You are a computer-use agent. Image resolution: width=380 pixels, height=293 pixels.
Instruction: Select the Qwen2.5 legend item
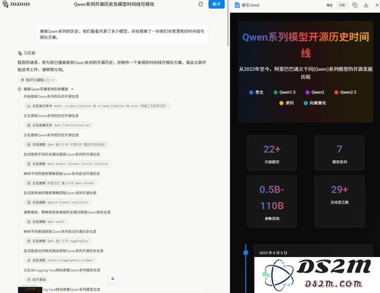[345, 93]
